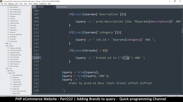Open blog.php in the sidebar
This screenshot has height=102, width=183.
pyautogui.click(x=13, y=16)
